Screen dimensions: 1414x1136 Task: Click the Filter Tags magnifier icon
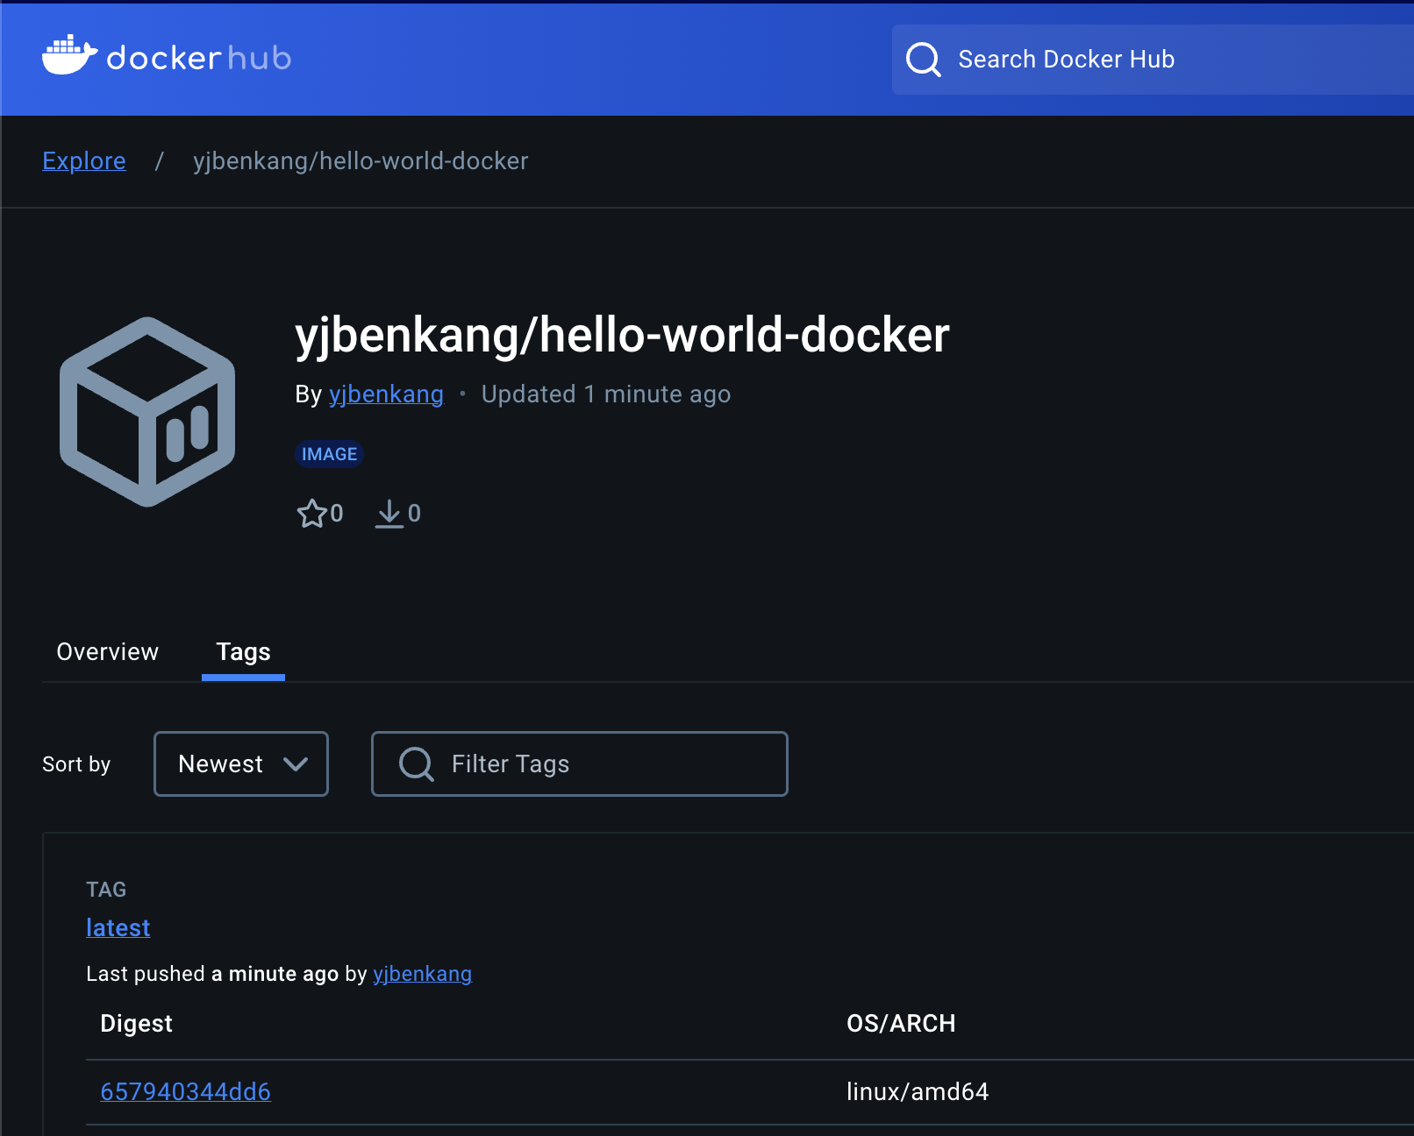[x=416, y=764]
